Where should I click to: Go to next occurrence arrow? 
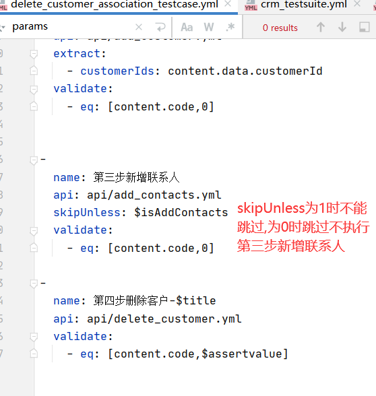tap(342, 27)
